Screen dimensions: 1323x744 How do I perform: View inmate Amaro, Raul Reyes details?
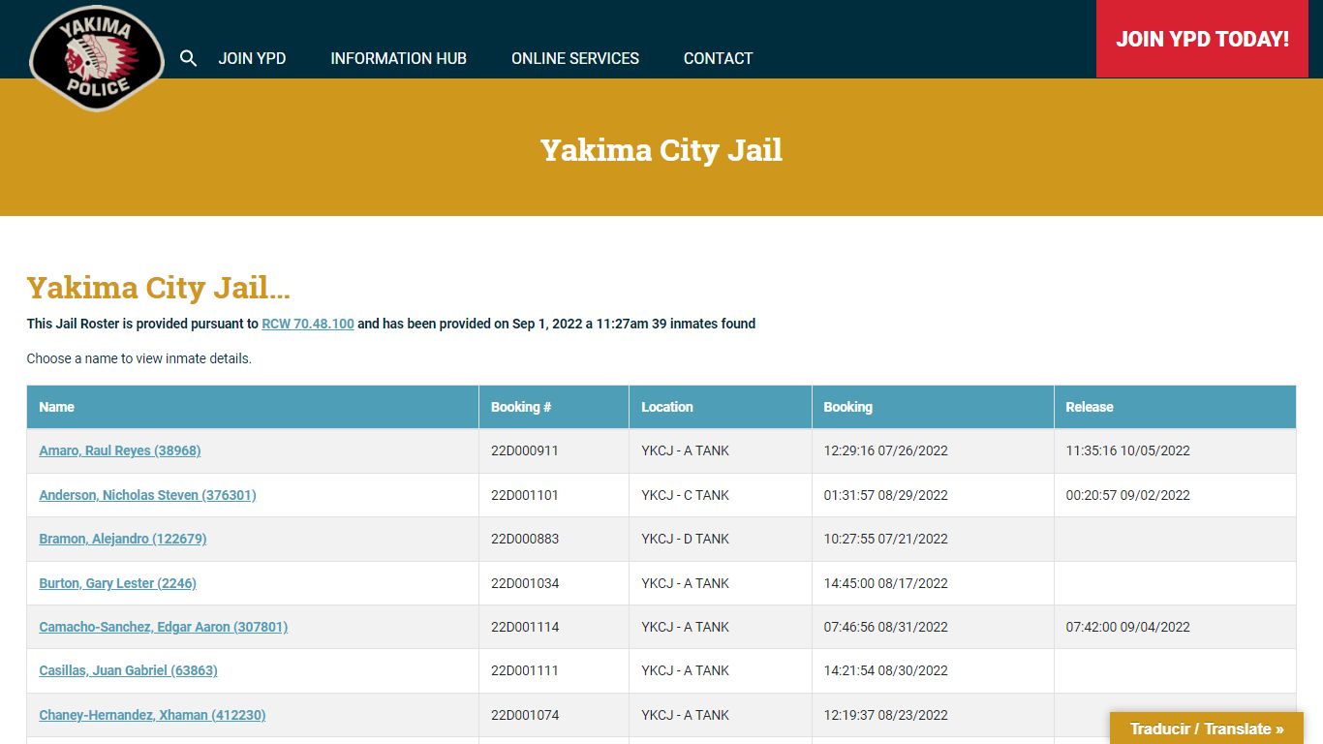(120, 450)
